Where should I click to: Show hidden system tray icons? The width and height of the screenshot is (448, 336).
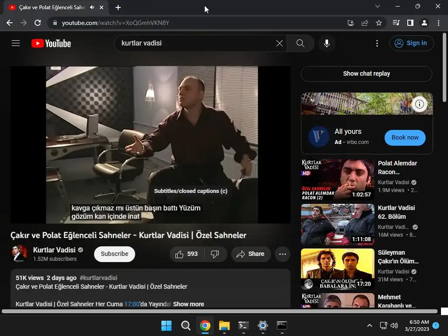pyautogui.click(x=369, y=325)
